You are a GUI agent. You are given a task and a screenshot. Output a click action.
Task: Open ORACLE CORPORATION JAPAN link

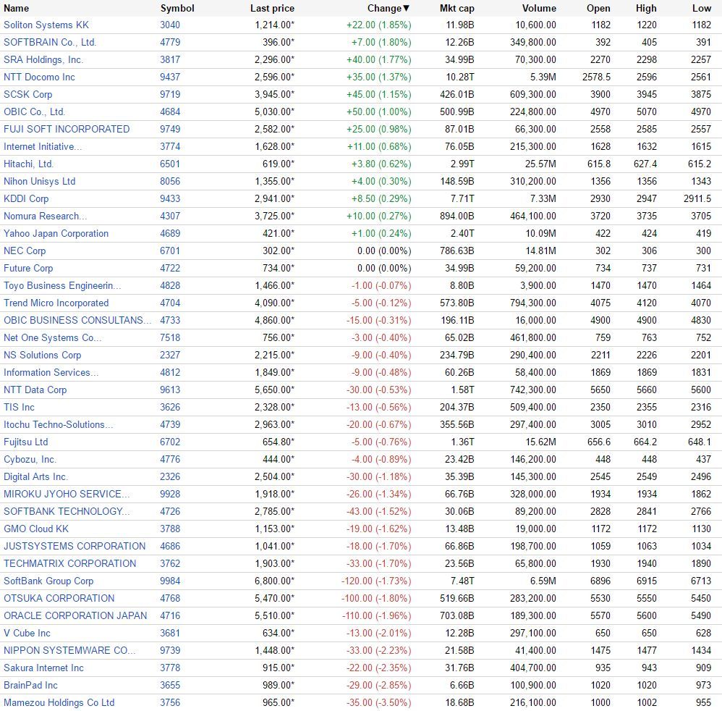click(x=75, y=615)
